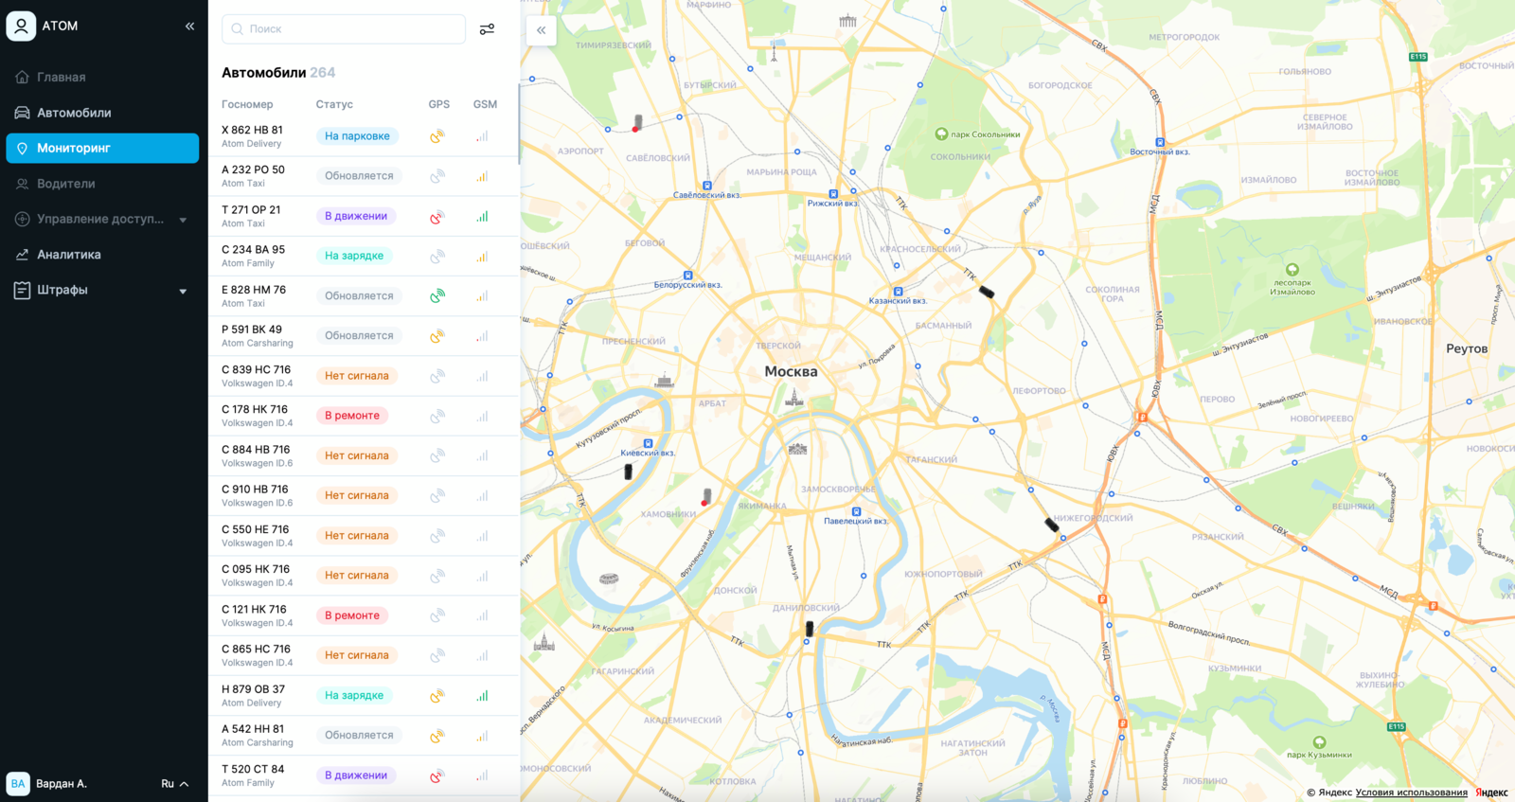Click GSM signal icon for H 879 OB 37
Image resolution: width=1515 pixels, height=802 pixels.
pyautogui.click(x=482, y=696)
